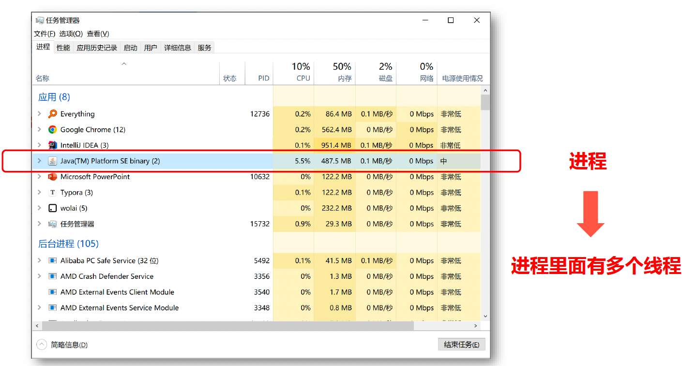Click the vertical scrollbar down arrow
Screen dimensions: 696x366
(x=485, y=316)
